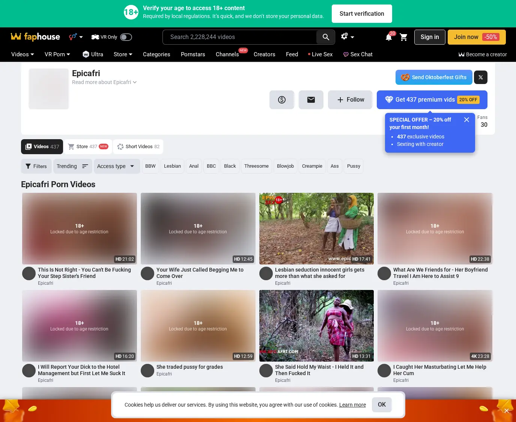The width and height of the screenshot is (516, 422).
Task: Navigate to Creators
Action: click(265, 54)
